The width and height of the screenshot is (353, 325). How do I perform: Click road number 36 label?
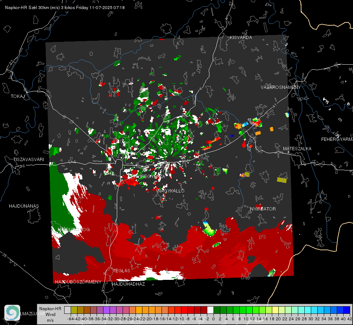pyautogui.click(x=22, y=166)
